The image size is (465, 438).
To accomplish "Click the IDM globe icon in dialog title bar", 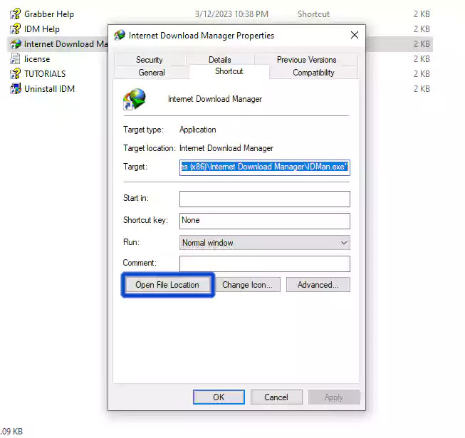I will (120, 36).
